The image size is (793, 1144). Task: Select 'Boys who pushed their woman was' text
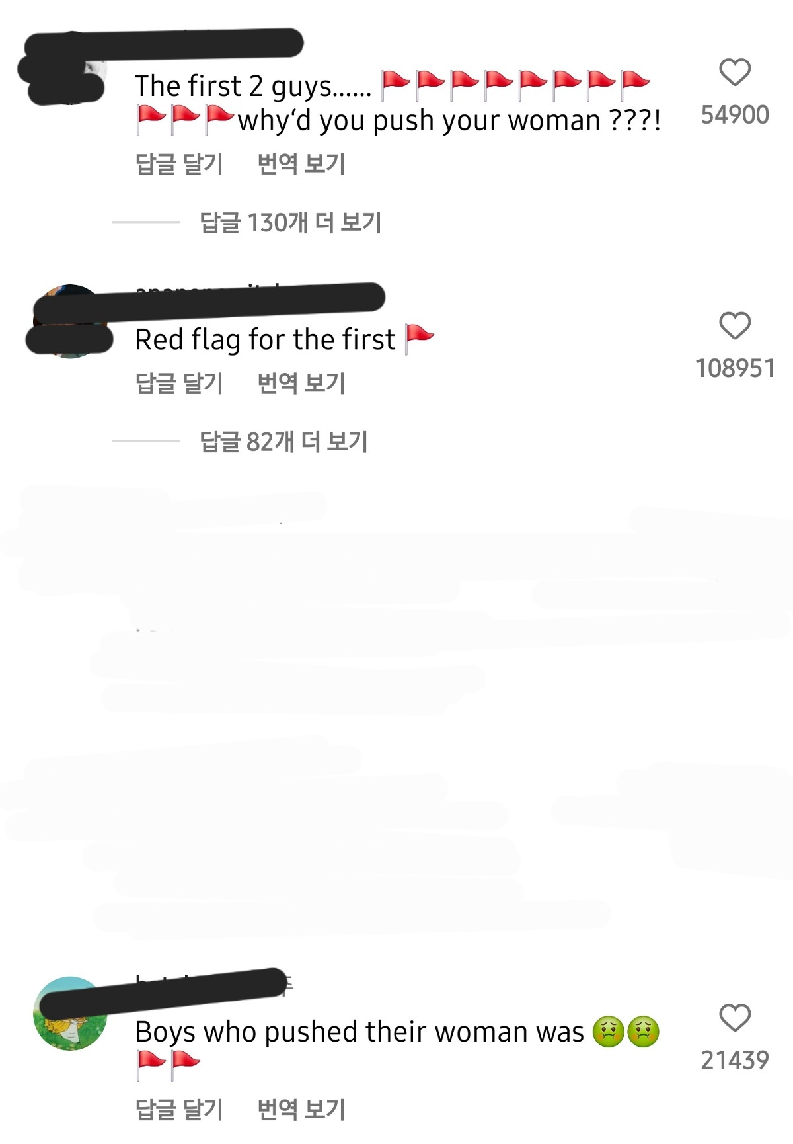tap(359, 1032)
